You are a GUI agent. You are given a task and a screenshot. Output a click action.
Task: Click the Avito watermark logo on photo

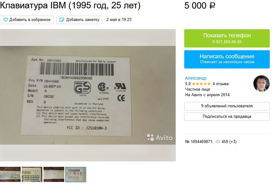pyautogui.click(x=160, y=138)
